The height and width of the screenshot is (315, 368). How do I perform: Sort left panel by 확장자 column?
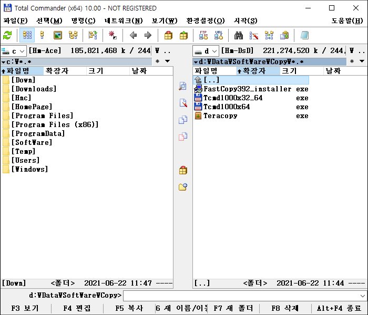(x=65, y=71)
